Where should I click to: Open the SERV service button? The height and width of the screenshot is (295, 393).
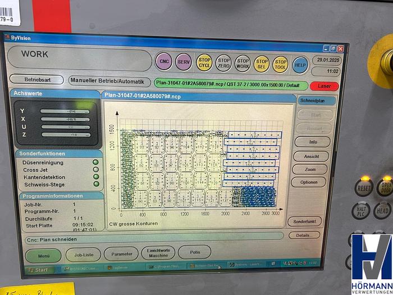(184, 62)
